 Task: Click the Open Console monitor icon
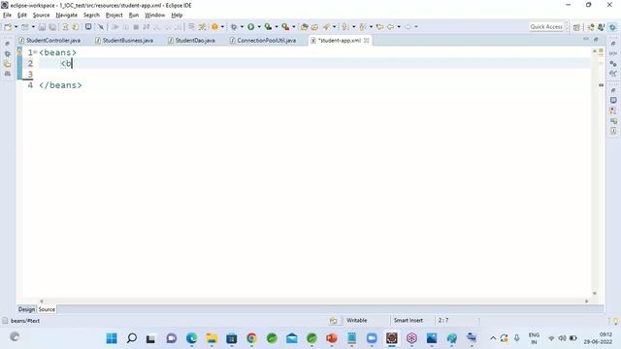[x=88, y=27]
